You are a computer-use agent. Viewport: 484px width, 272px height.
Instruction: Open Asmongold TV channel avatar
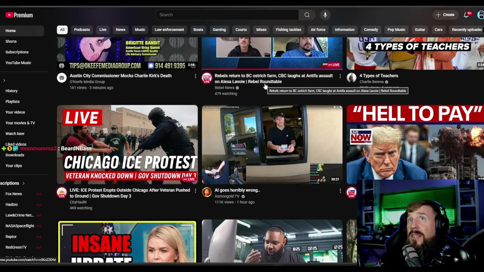tap(206, 192)
